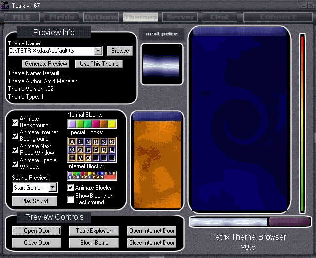
Task: Enable Show Blocks on Background
Action: [x=70, y=199]
